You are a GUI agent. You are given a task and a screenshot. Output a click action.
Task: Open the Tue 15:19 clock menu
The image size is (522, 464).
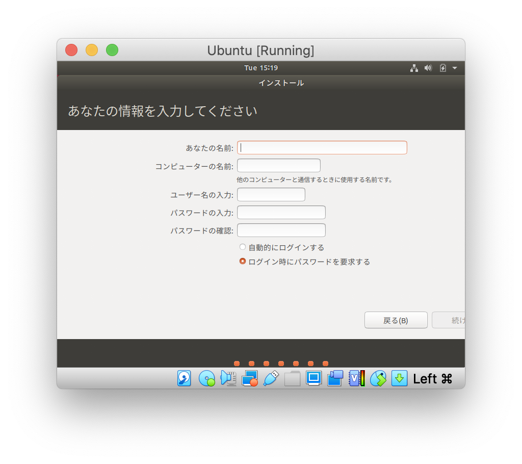[x=261, y=68]
